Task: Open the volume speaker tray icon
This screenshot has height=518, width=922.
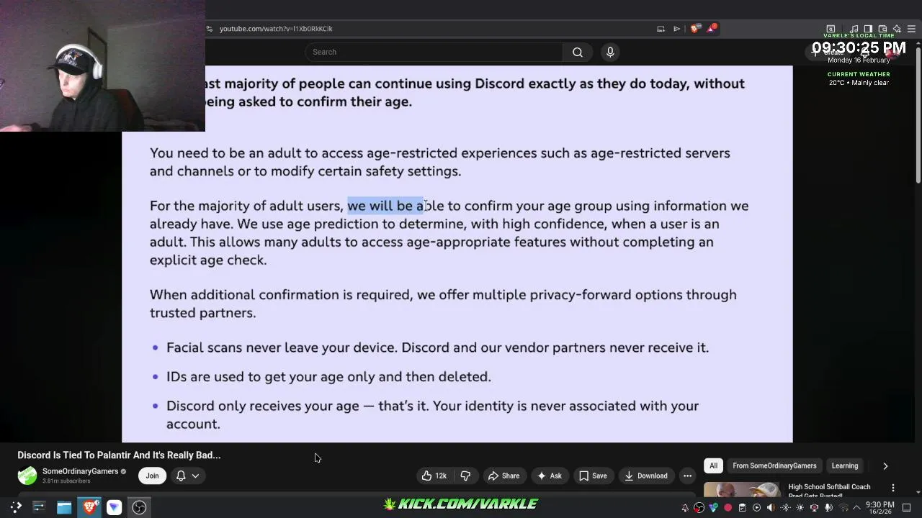Action: click(771, 508)
